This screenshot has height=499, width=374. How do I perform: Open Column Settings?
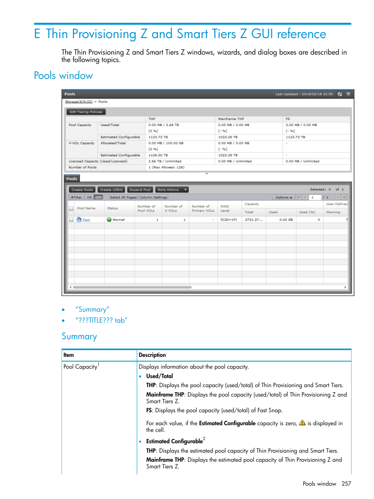coord(153,197)
